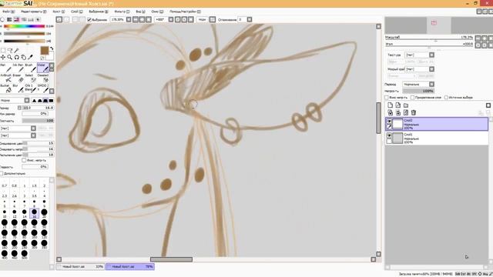Image resolution: width=493 pixels, height=277 pixels.
Task: Open the Редактировать menu
Action: 34,12
